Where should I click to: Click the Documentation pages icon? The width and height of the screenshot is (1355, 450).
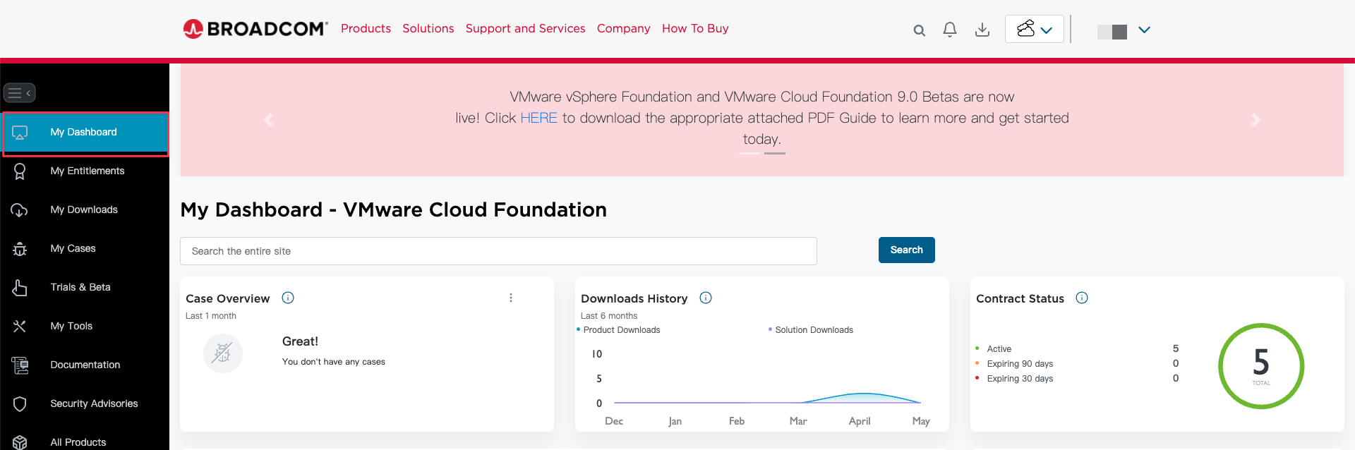click(x=20, y=365)
